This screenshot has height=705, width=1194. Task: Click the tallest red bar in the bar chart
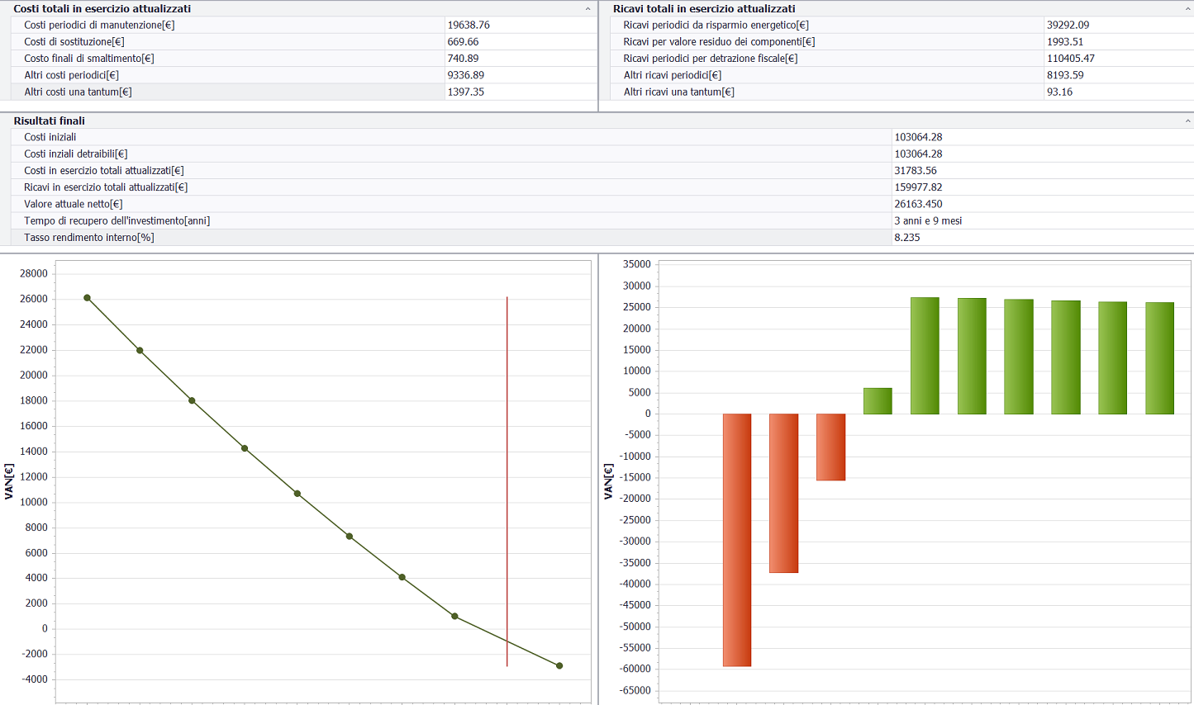pyautogui.click(x=737, y=539)
